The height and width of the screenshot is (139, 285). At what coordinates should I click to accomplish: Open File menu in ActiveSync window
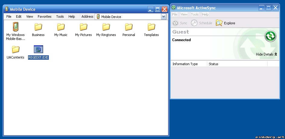pyautogui.click(x=175, y=14)
